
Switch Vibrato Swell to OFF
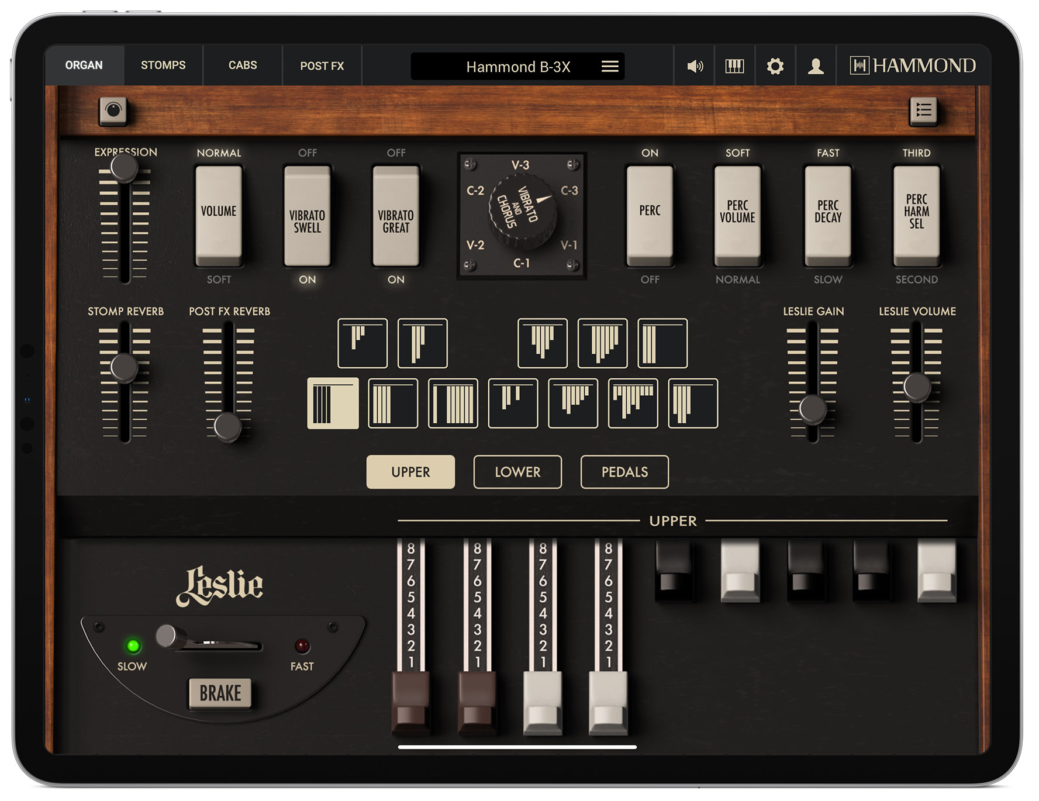308,187
